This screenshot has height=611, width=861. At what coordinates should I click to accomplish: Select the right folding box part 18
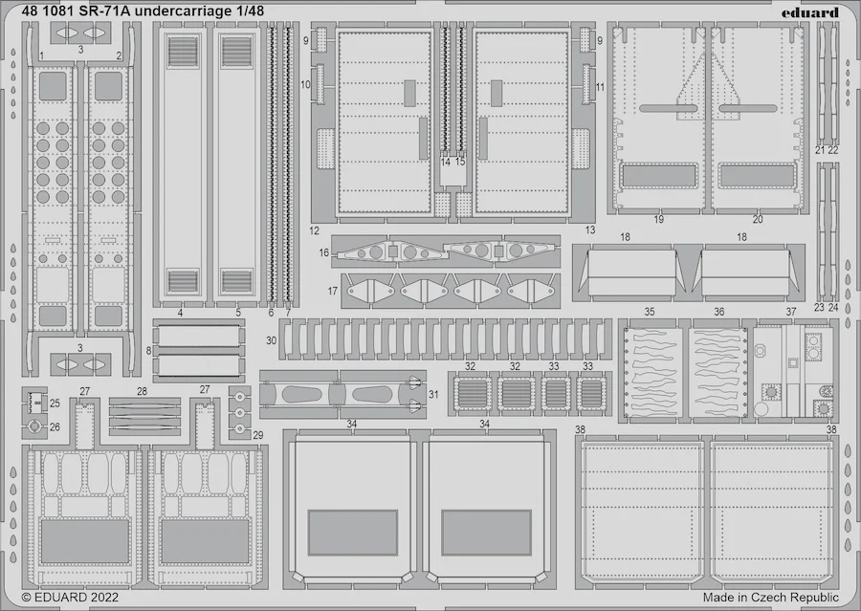coord(745,273)
